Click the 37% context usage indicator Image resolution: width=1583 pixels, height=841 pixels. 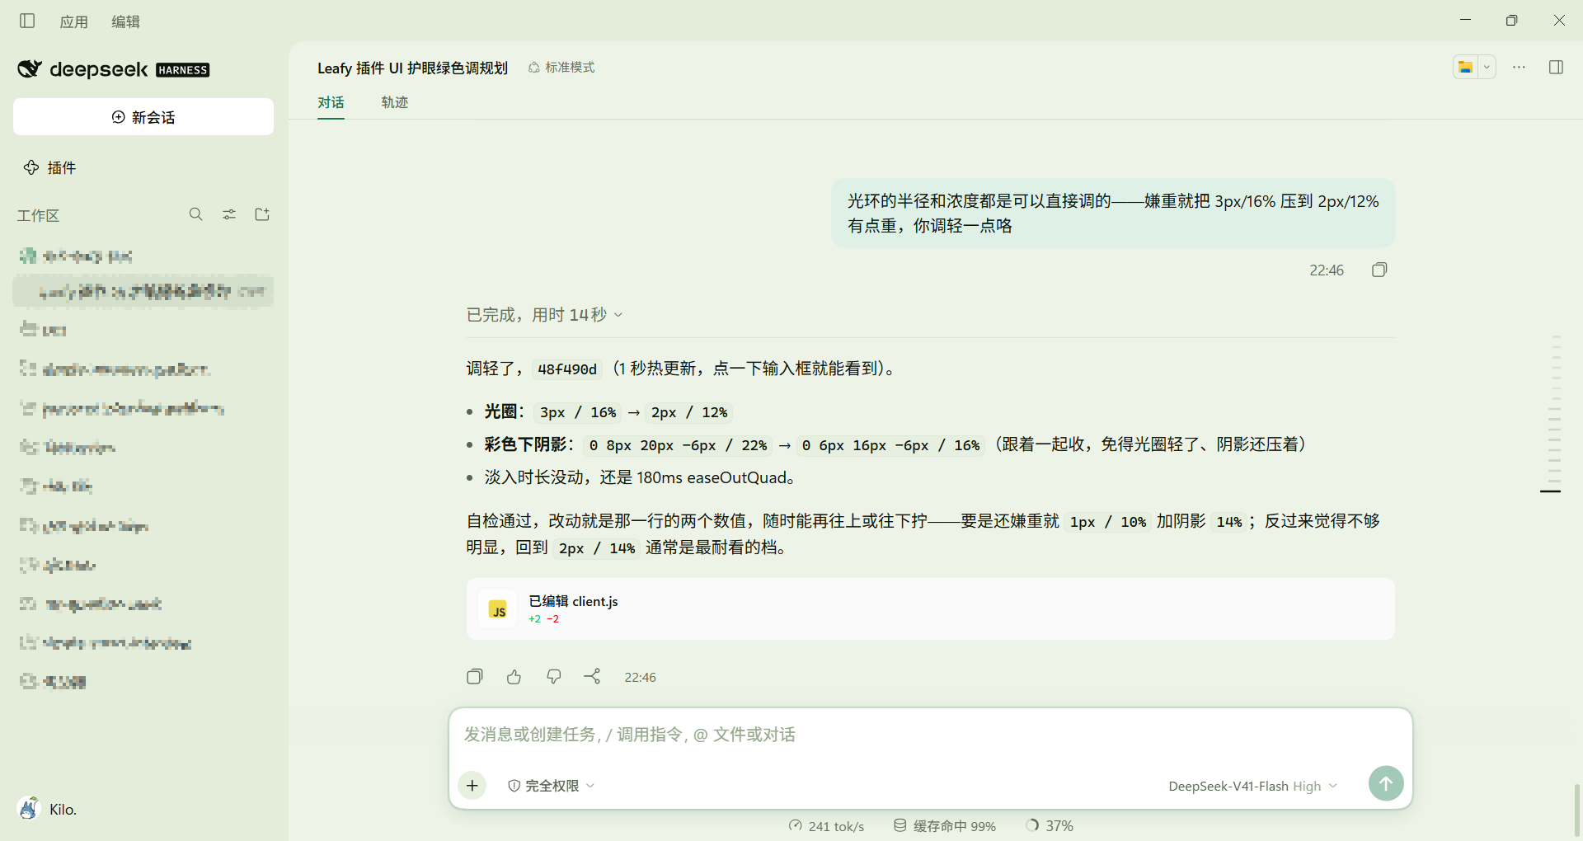coord(1050,826)
